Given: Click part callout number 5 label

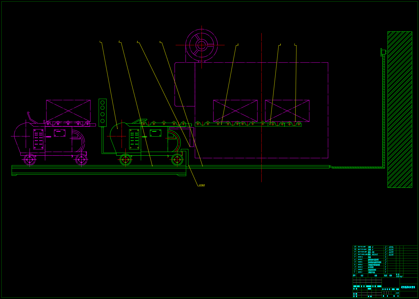Looking at the screenshot, I should [x=238, y=44].
